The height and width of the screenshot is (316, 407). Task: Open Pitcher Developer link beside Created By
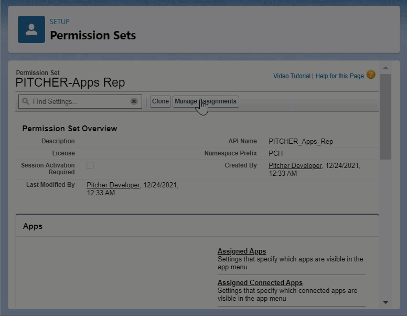pos(295,166)
